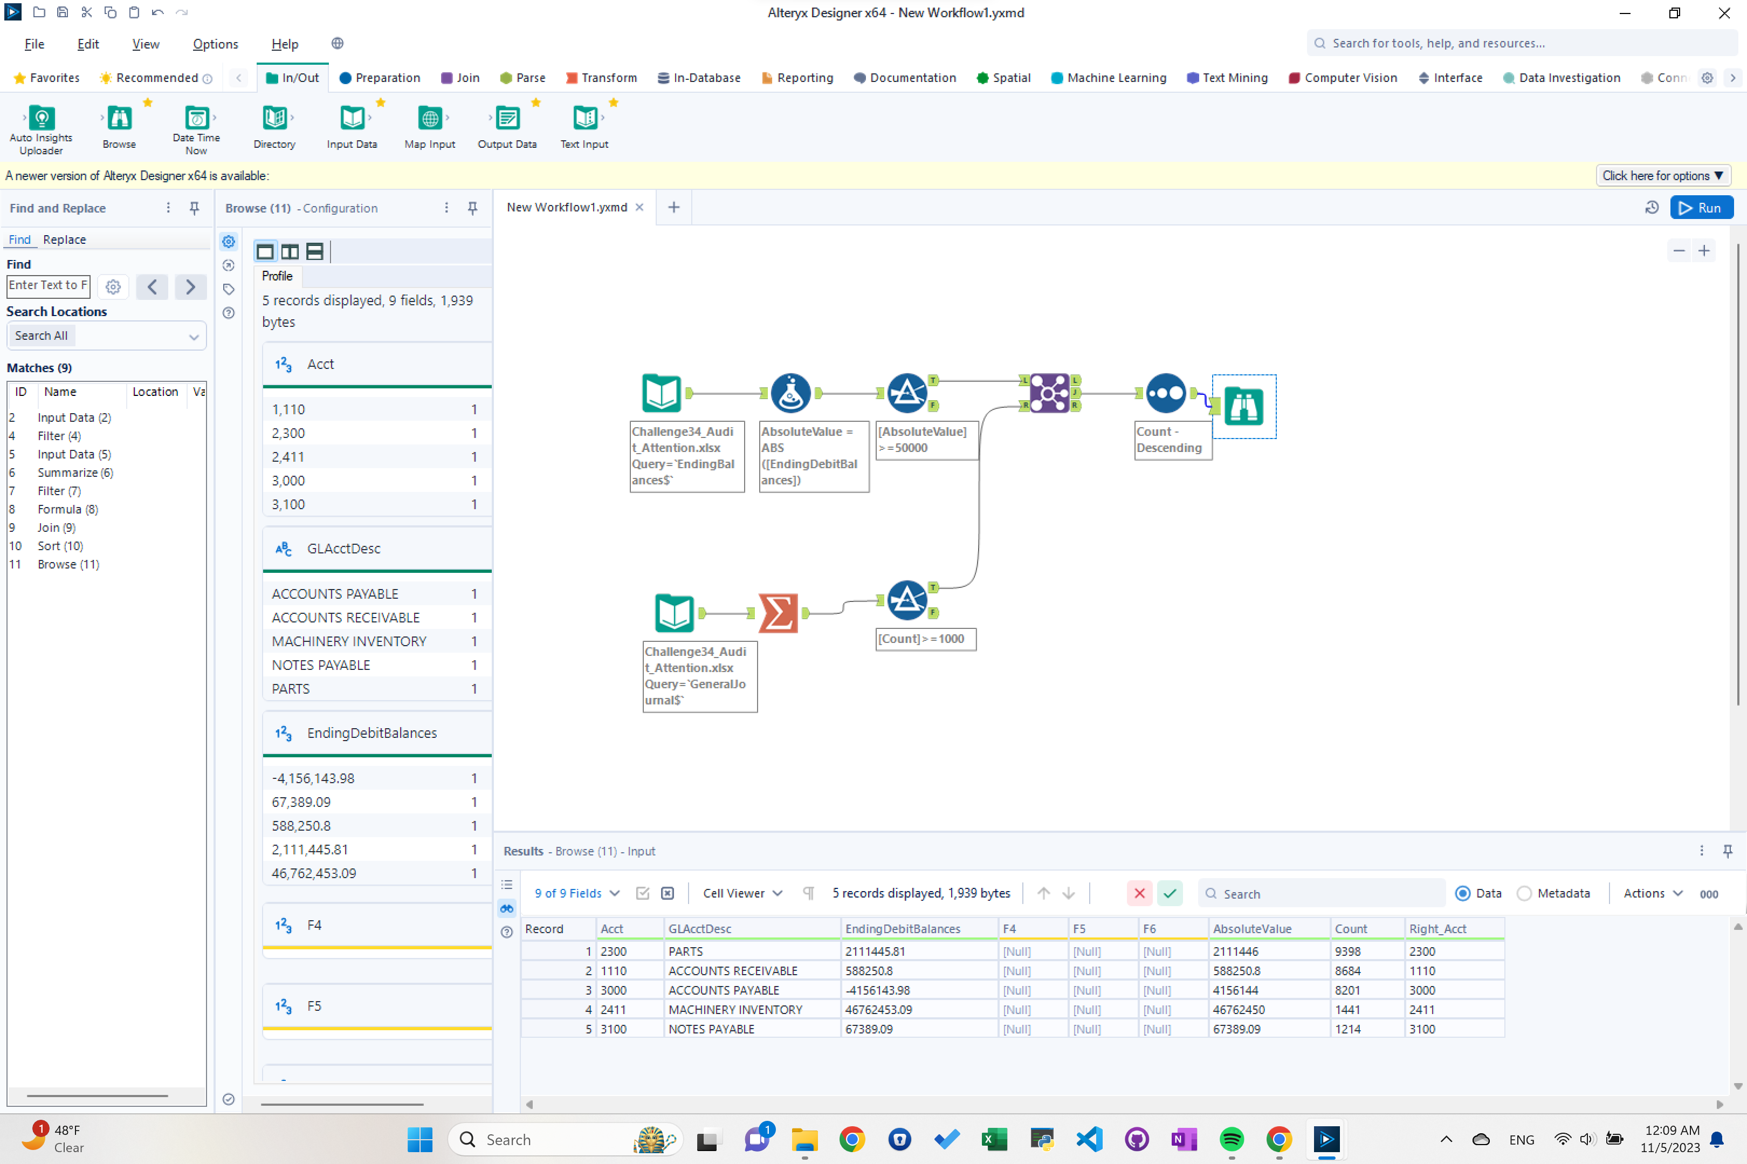Screen dimensions: 1747x1164
Task: Click the Summarize tool on canvas
Action: pos(778,612)
